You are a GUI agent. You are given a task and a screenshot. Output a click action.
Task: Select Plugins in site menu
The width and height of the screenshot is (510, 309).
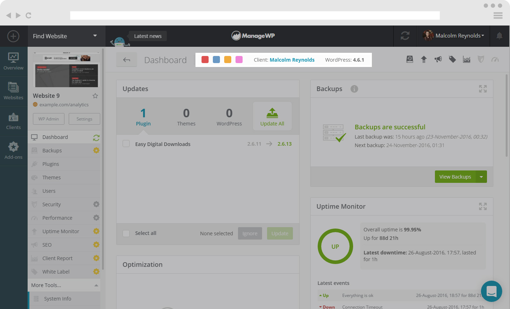[x=64, y=164]
